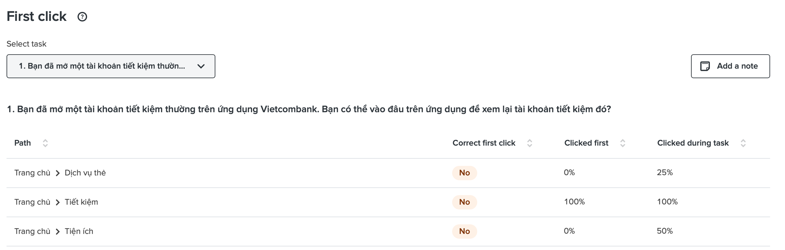The width and height of the screenshot is (785, 250).
Task: Sort table by Path column arrows
Action: point(45,143)
